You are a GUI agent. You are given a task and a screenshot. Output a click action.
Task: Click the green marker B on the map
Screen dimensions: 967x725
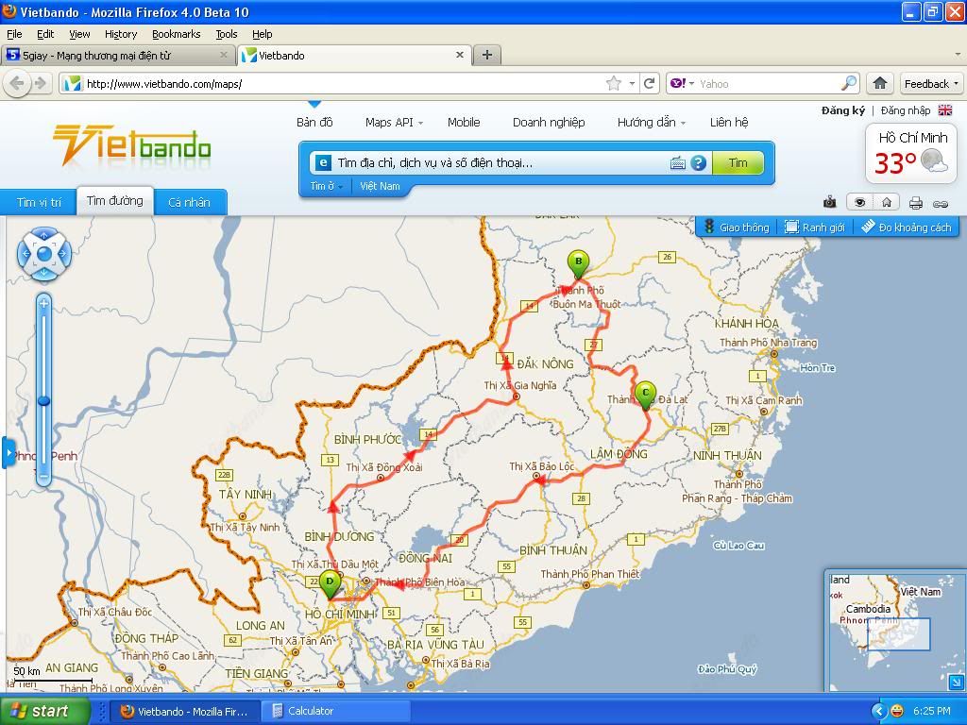point(578,263)
